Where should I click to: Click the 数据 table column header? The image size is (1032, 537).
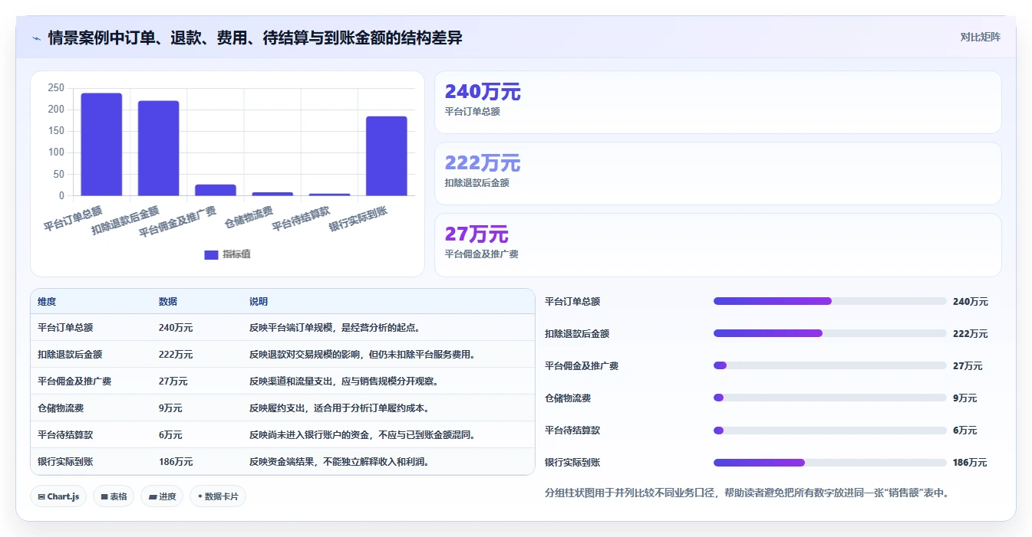click(x=168, y=302)
